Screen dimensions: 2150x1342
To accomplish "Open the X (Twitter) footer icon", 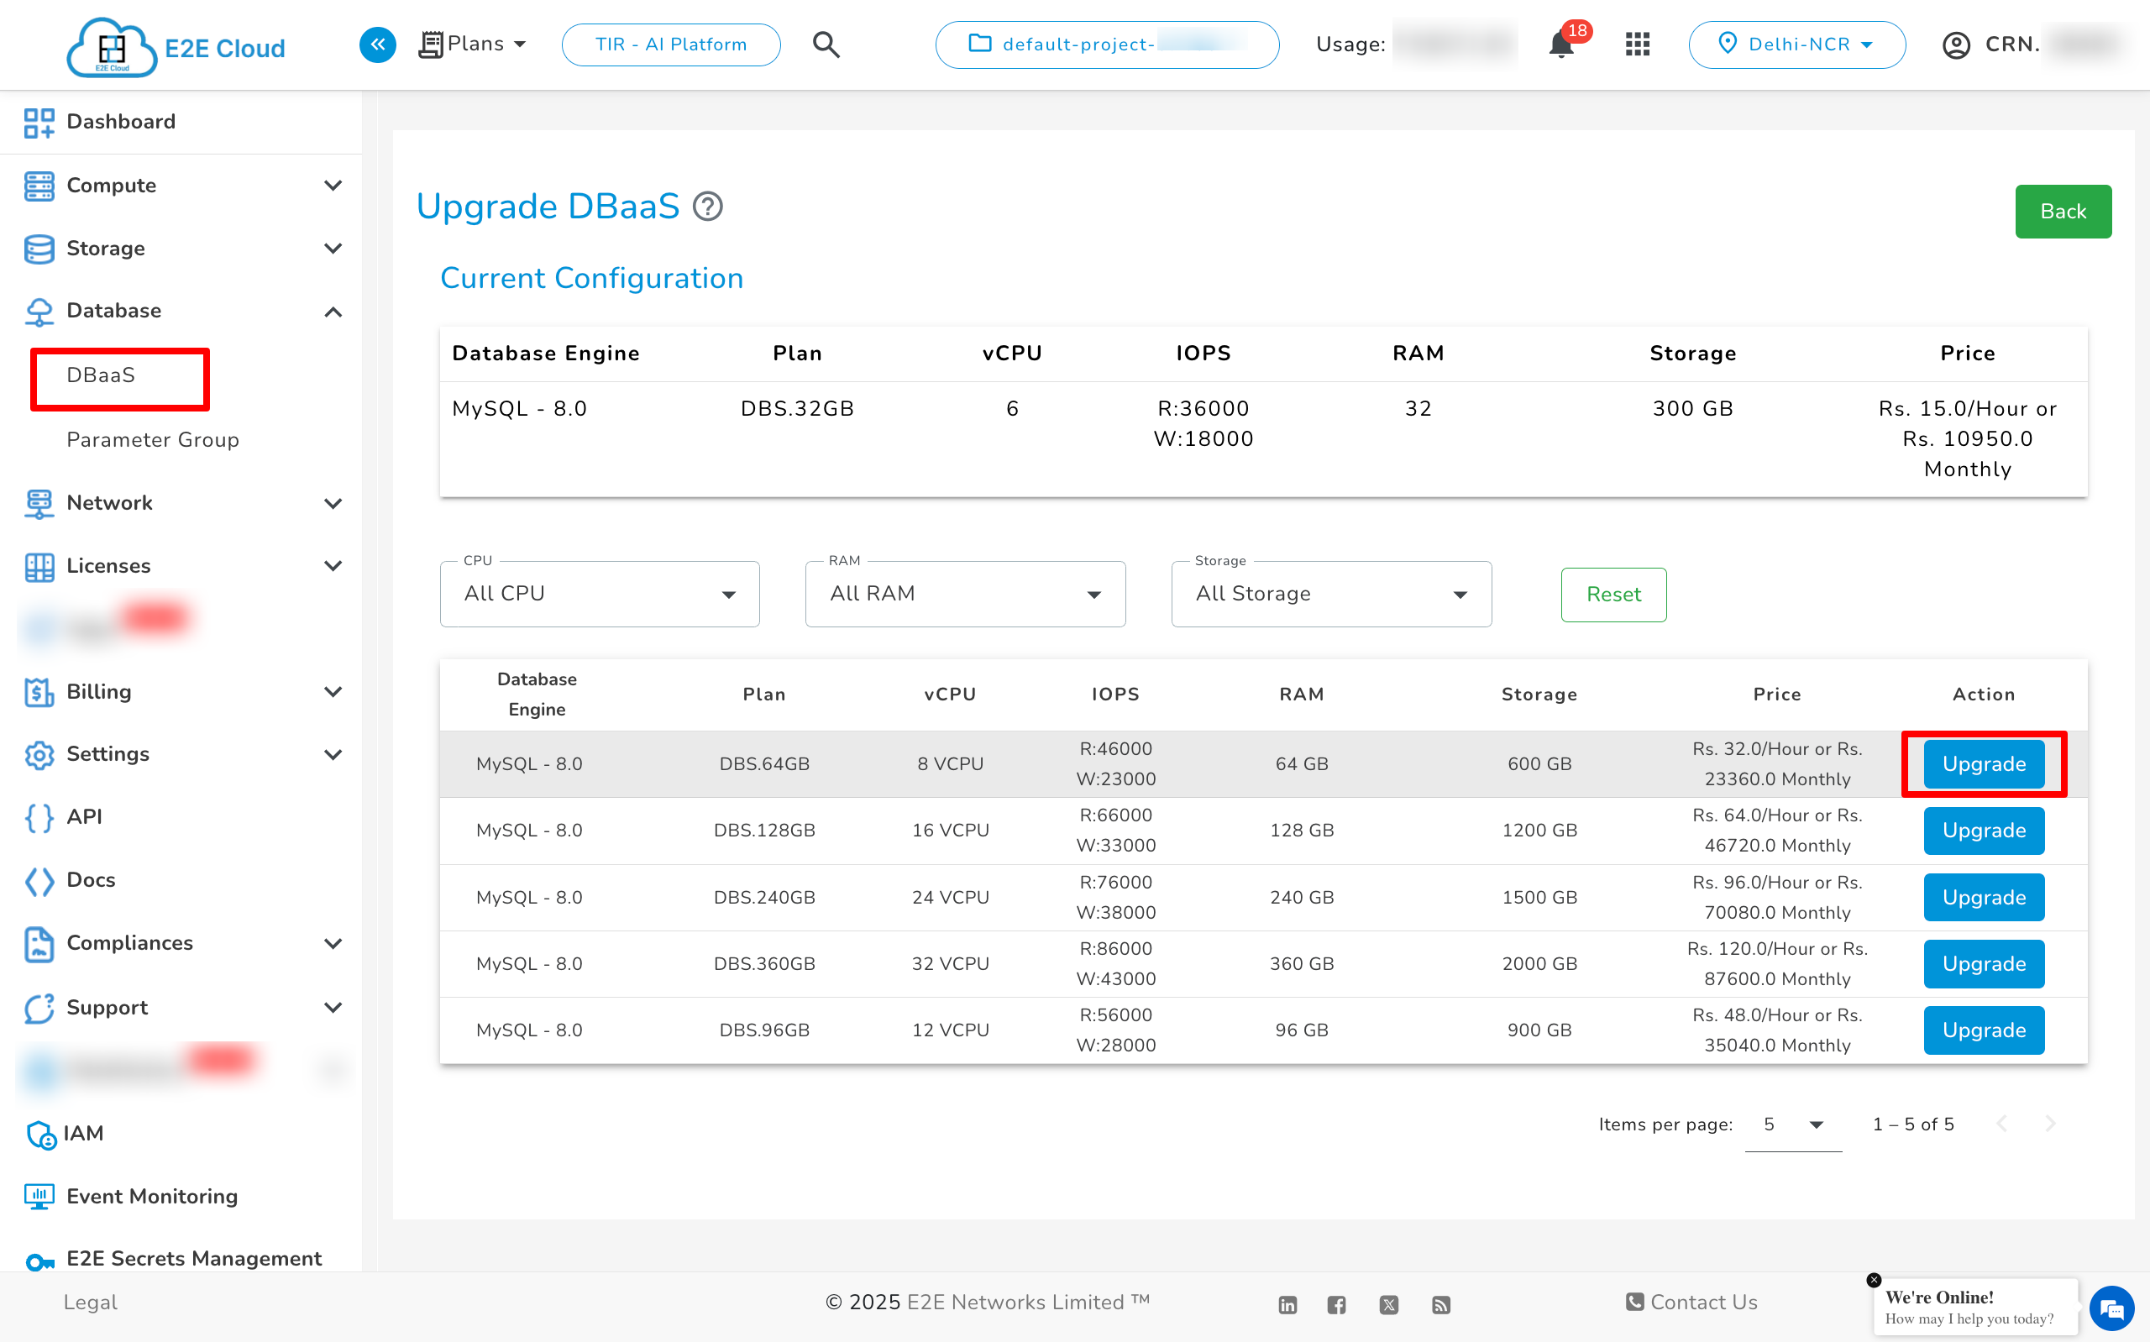I will point(1388,1304).
